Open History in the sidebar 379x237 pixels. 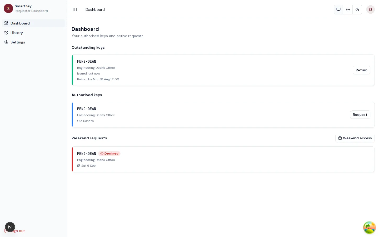pyautogui.click(x=33, y=33)
